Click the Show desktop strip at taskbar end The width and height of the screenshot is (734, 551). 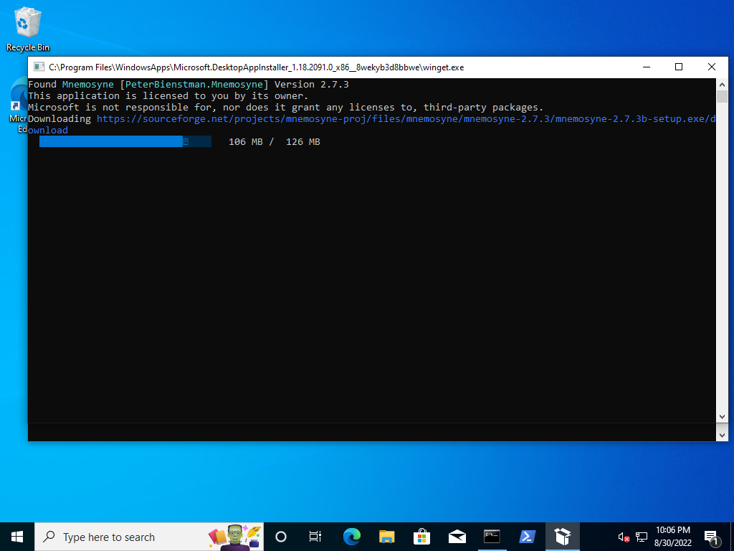[x=732, y=537]
